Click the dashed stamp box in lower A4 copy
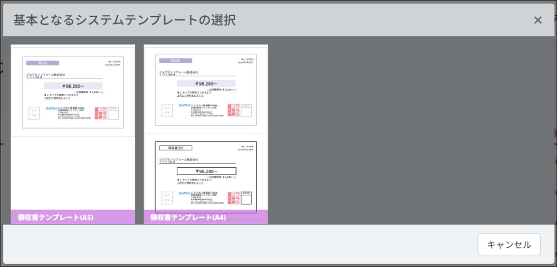This screenshot has height=267, width=557. click(x=167, y=198)
